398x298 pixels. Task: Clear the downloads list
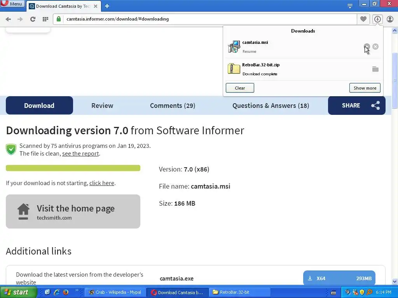pyautogui.click(x=240, y=88)
